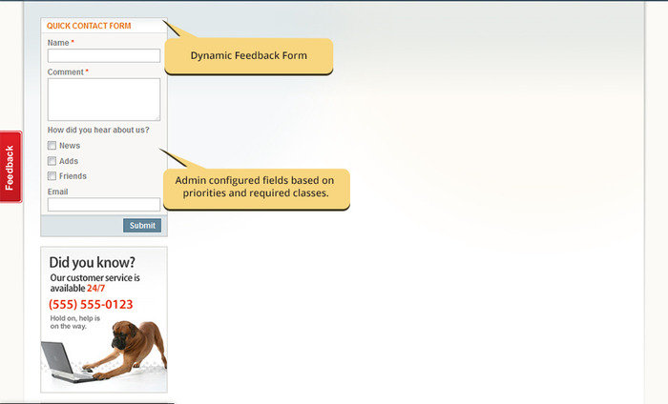Click the Name input field
This screenshot has width=668, height=404.
[103, 56]
